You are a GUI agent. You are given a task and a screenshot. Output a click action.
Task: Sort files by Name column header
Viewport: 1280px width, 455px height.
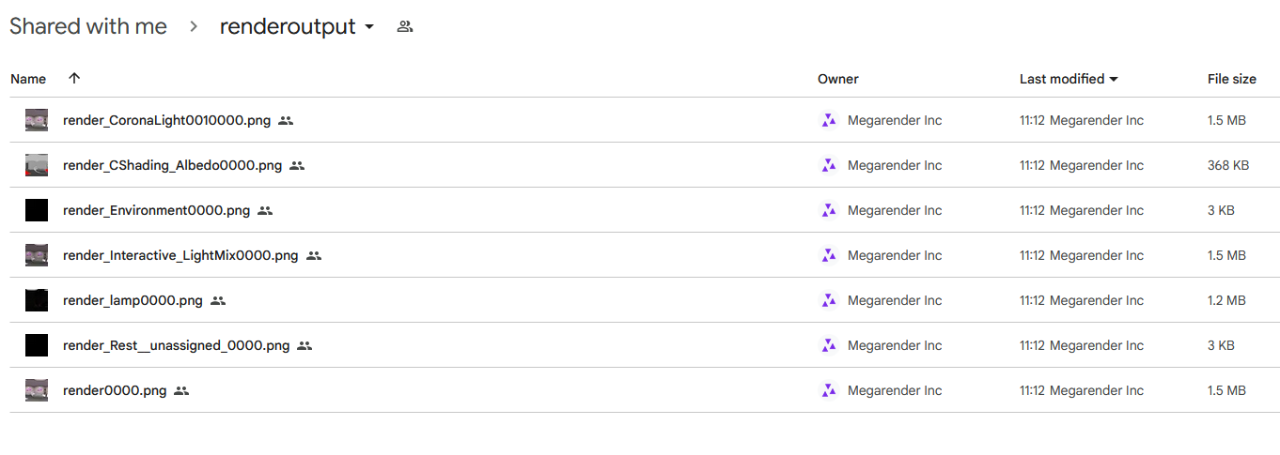pyautogui.click(x=28, y=79)
